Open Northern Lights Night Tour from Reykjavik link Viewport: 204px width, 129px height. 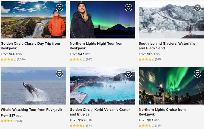[96, 46]
